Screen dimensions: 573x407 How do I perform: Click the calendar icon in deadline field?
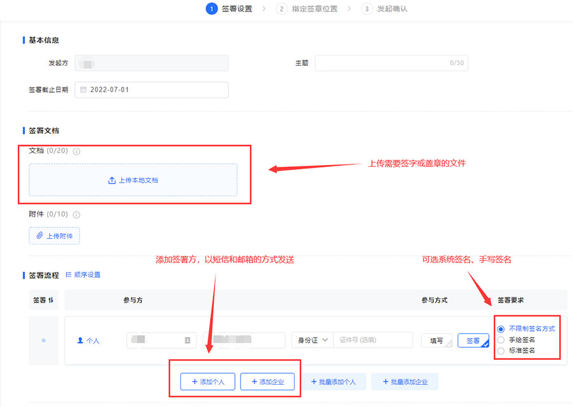tap(83, 90)
